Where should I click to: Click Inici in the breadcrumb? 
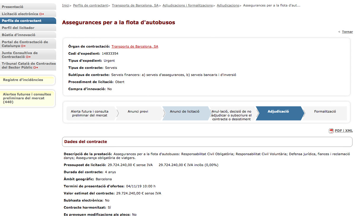(x=65, y=5)
